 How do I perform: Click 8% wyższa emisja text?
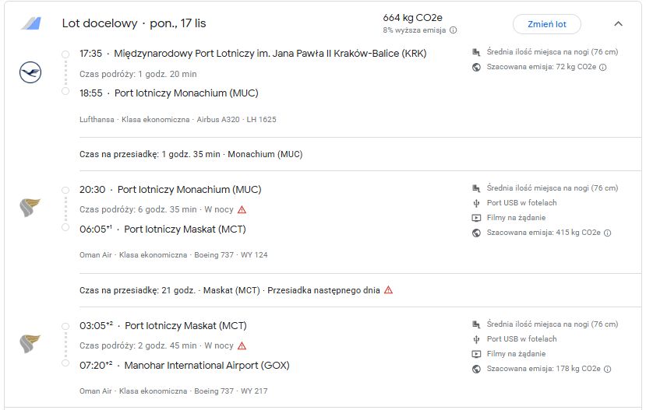414,30
